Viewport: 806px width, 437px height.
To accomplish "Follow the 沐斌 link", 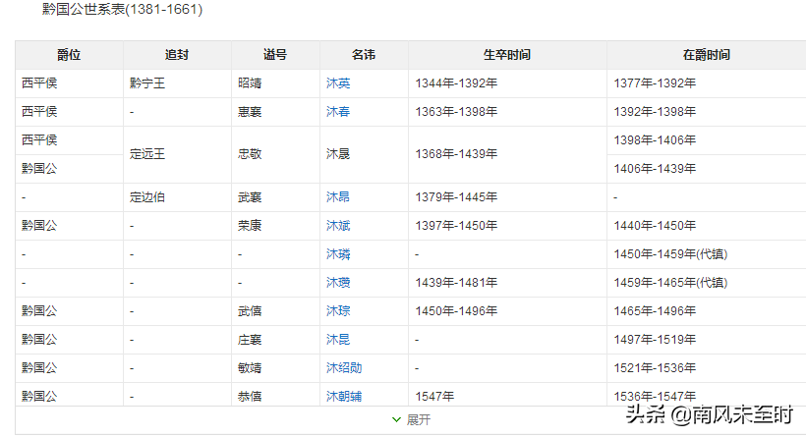I will pyautogui.click(x=338, y=226).
